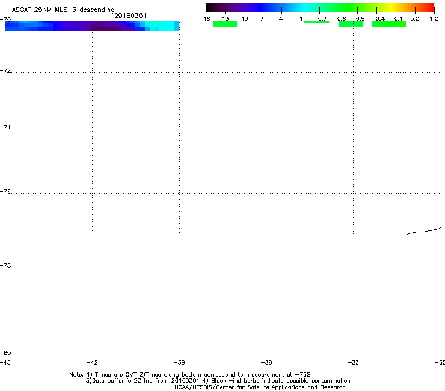Click the coastline curve at lower right
Image resolution: width=445 pixels, height=391 pixels.
click(x=423, y=232)
